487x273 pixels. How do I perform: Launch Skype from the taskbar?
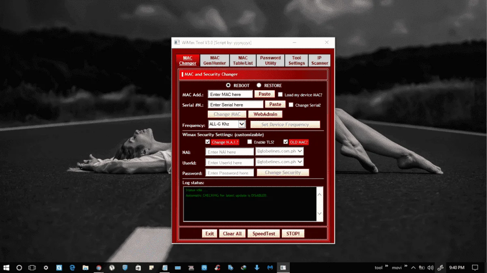(x=59, y=268)
